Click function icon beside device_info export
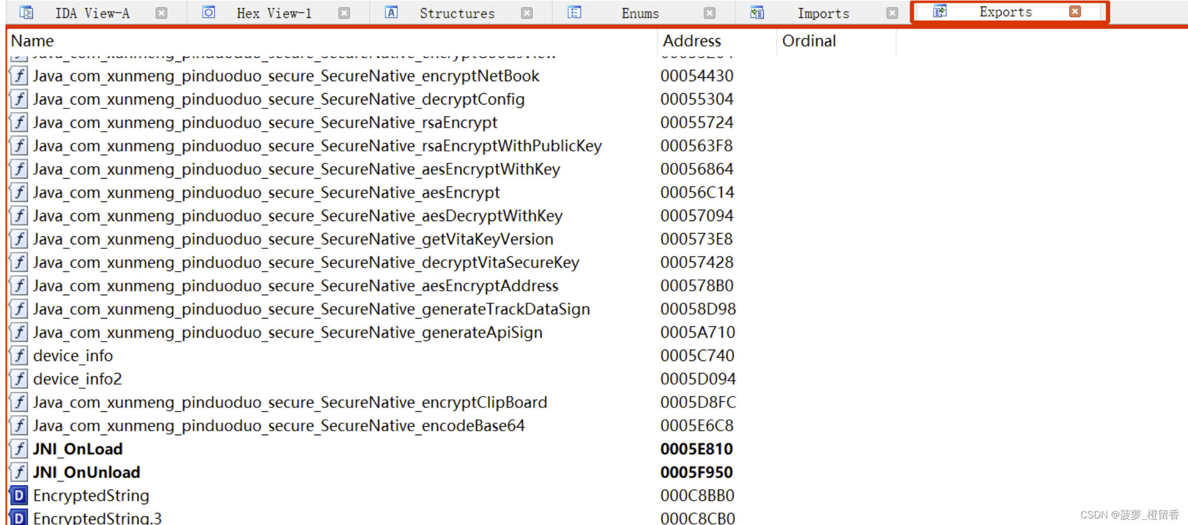The width and height of the screenshot is (1188, 525). click(19, 356)
